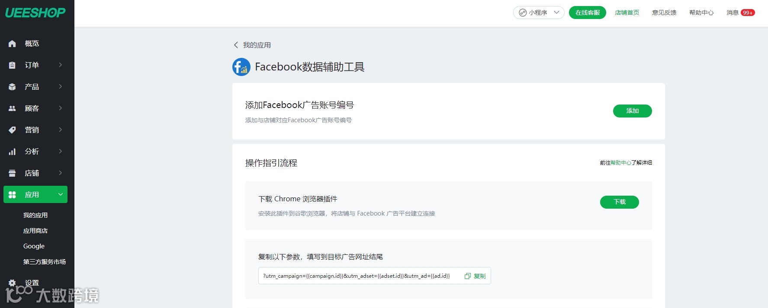Viewport: 768px width, 308px height.
Task: Go to 店铺首页 in the top bar
Action: (627, 13)
